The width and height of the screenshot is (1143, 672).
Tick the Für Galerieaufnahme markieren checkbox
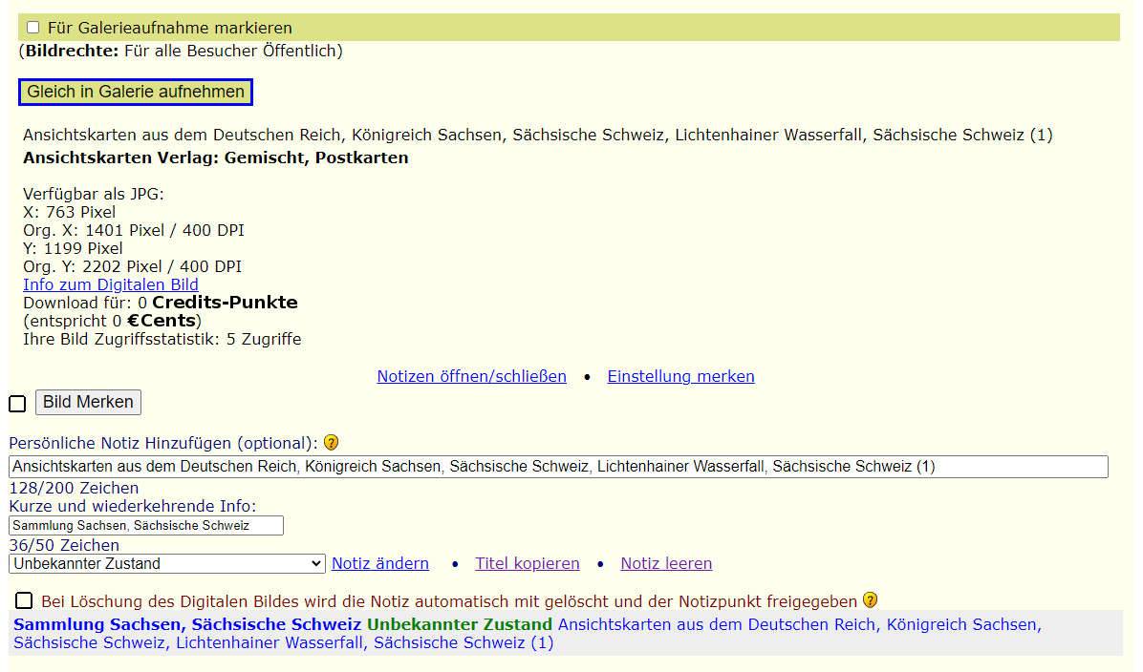[33, 28]
